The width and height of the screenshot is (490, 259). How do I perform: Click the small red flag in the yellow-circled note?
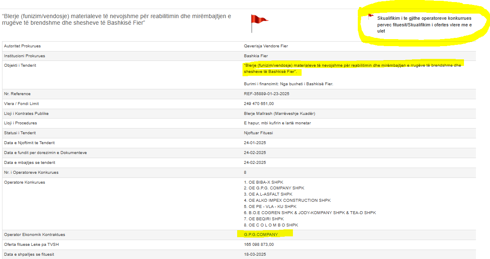(370, 17)
